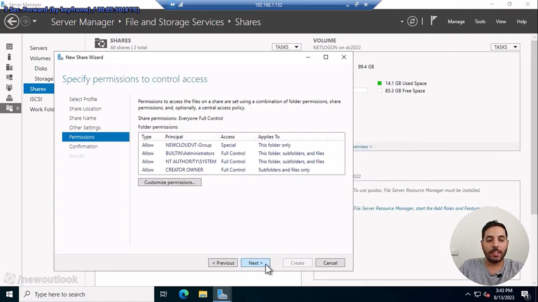The image size is (538, 302).
Task: Switch to Server Manager on the taskbar
Action: pos(222,294)
